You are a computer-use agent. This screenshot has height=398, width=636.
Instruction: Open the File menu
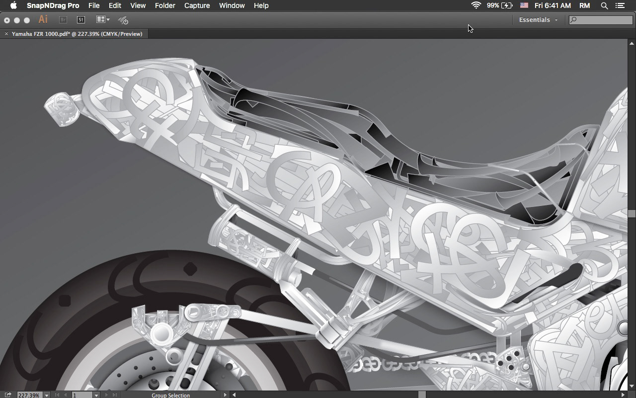94,5
